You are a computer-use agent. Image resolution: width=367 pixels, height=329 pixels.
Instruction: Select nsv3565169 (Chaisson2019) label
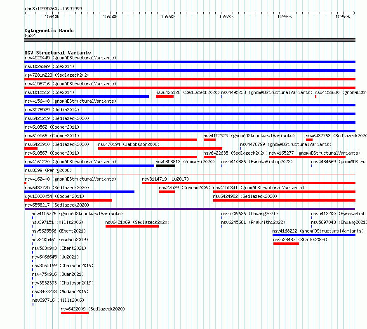point(63,266)
